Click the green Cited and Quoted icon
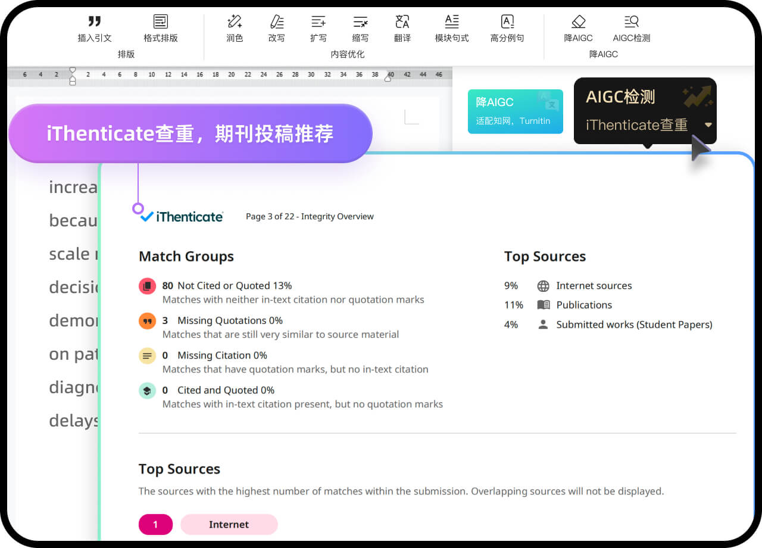The height and width of the screenshot is (548, 762). [147, 391]
